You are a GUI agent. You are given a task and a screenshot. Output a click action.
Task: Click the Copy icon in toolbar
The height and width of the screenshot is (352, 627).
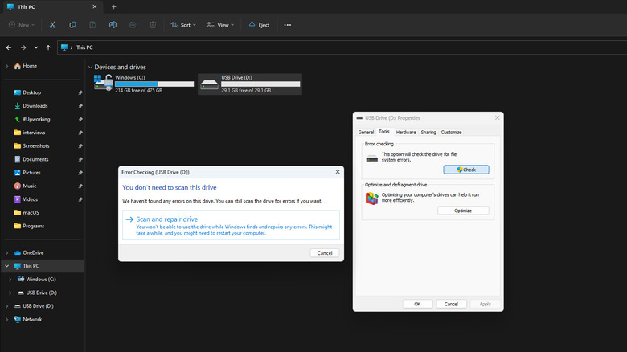pos(72,25)
